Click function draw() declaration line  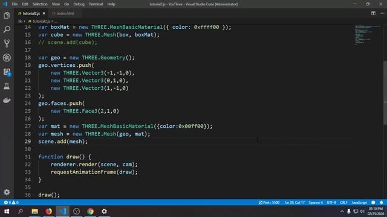tap(65, 157)
